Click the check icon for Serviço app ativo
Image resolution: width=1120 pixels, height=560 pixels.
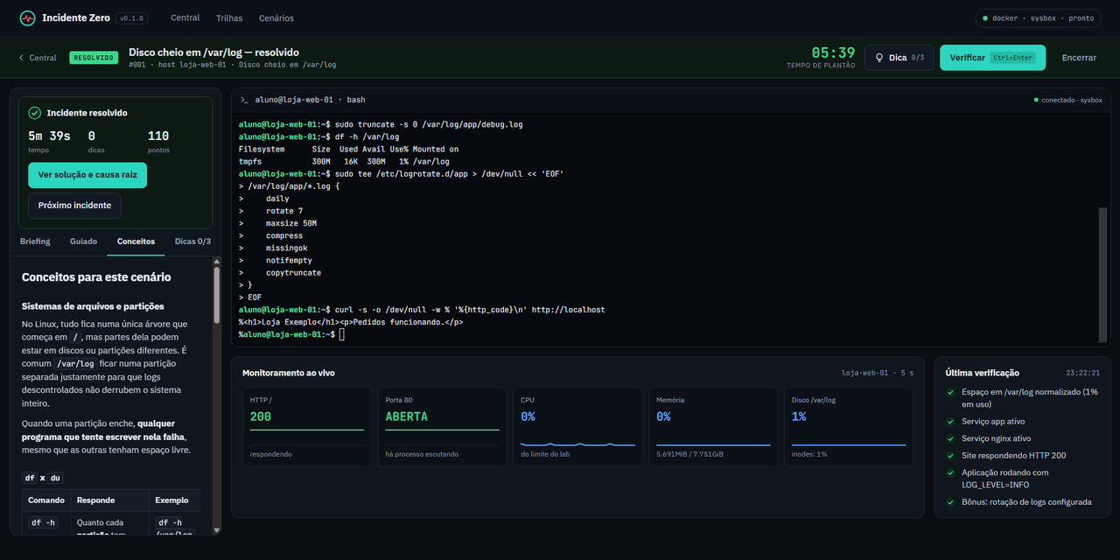(951, 422)
